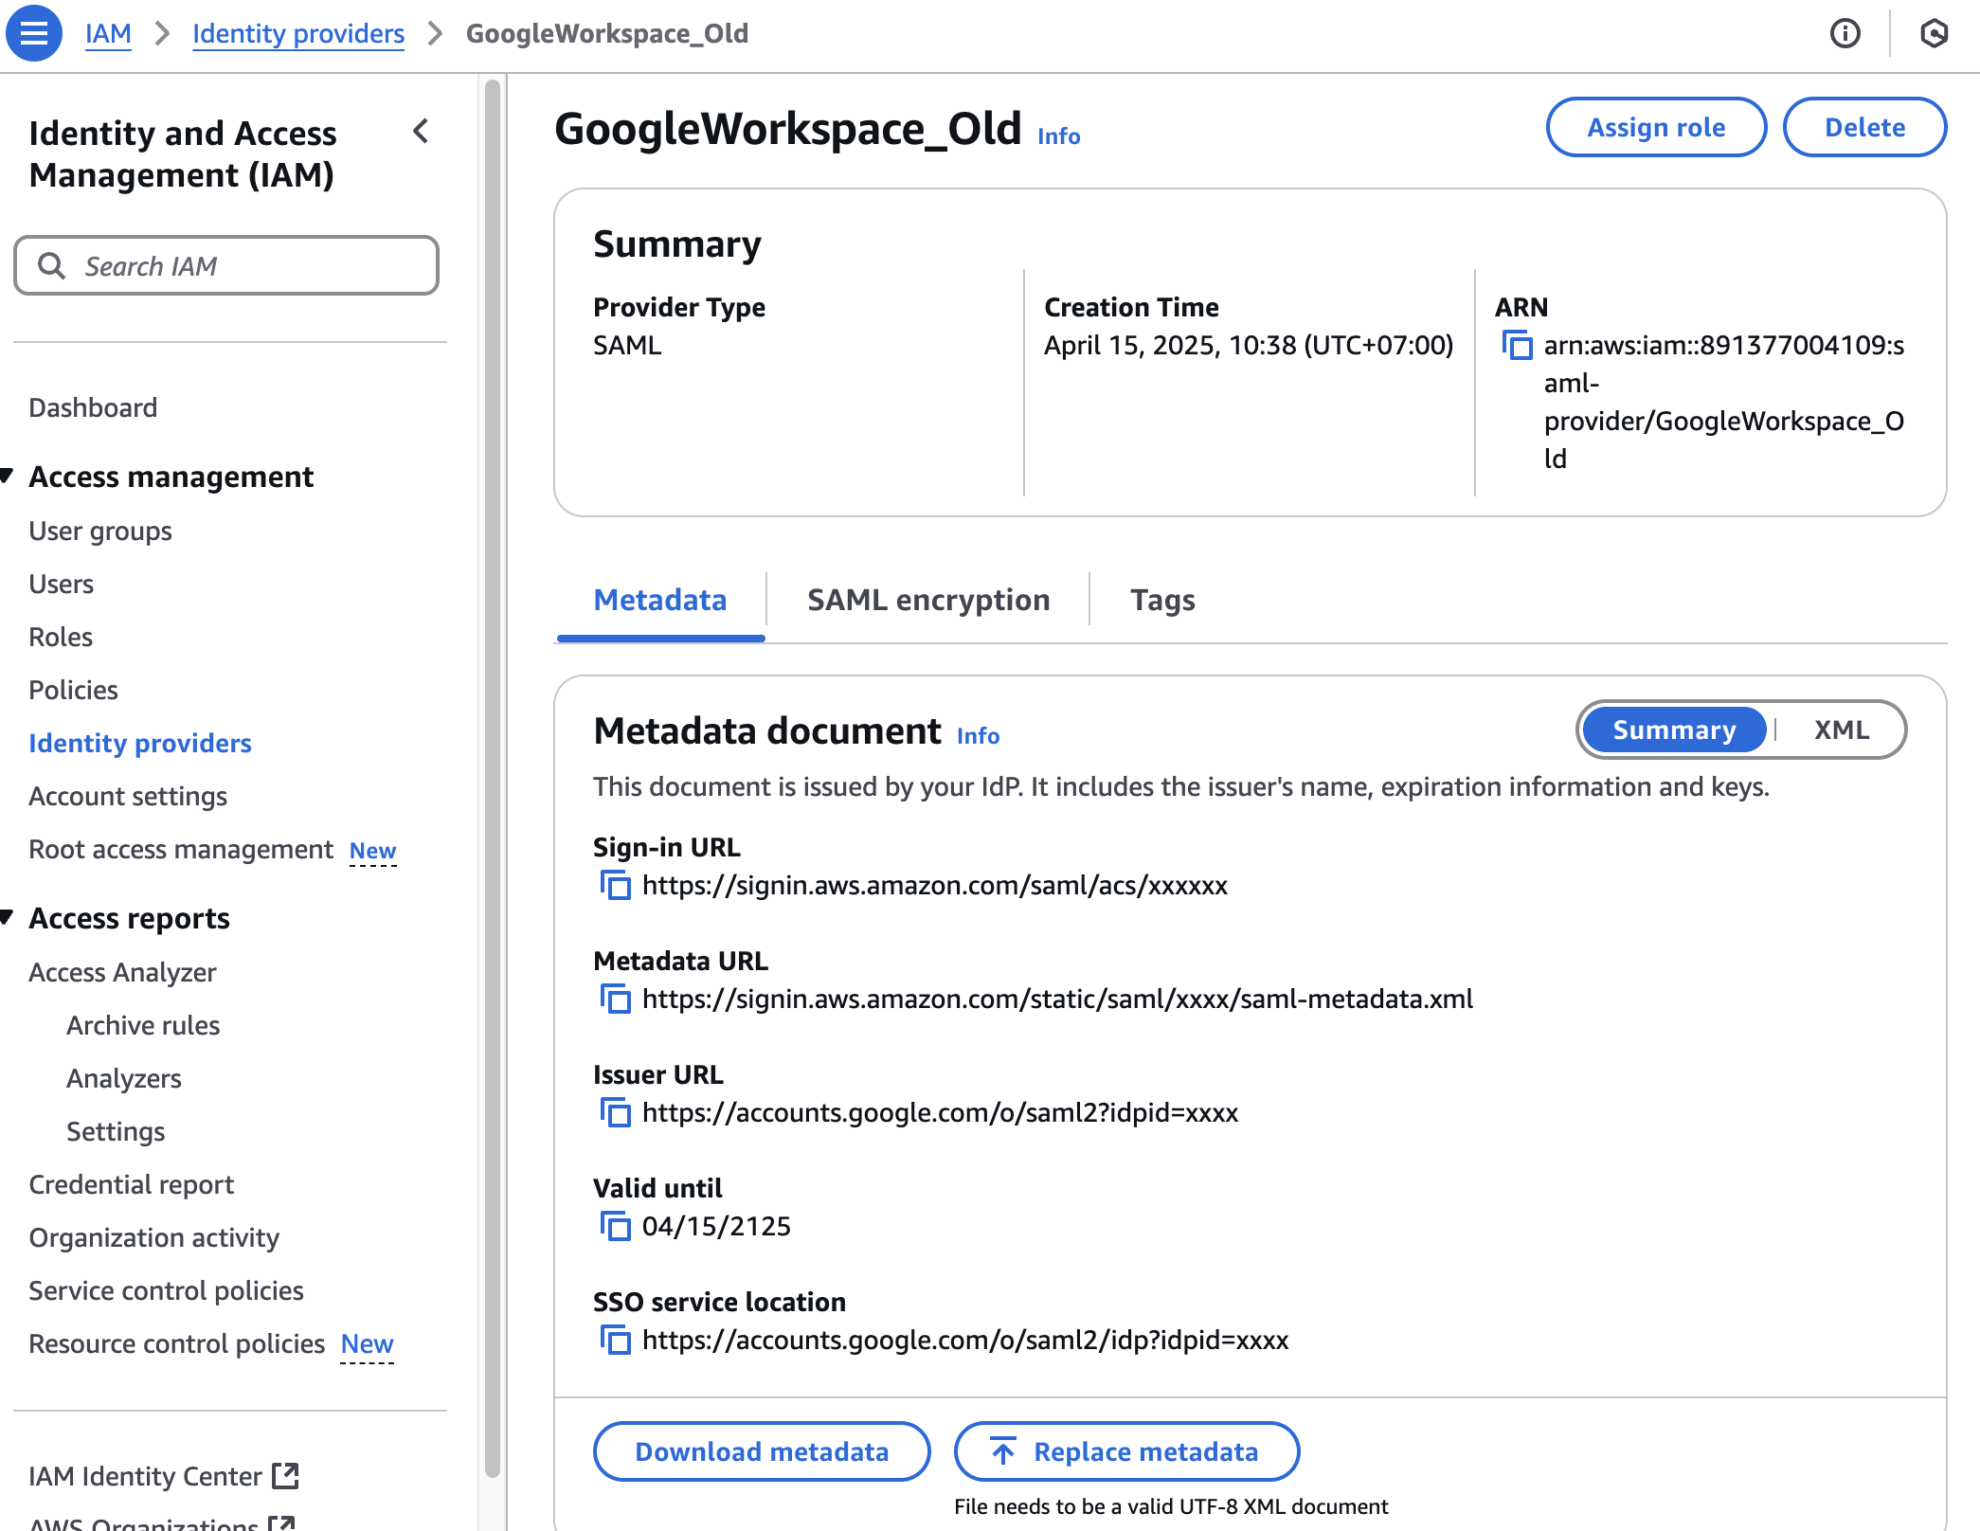
Task: Copy the Sign-in URL
Action: tap(615, 886)
